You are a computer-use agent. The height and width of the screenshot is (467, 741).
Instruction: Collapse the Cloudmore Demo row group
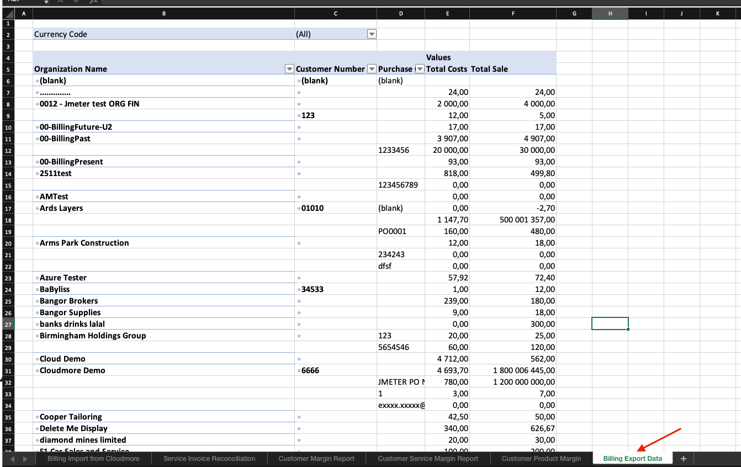(37, 371)
